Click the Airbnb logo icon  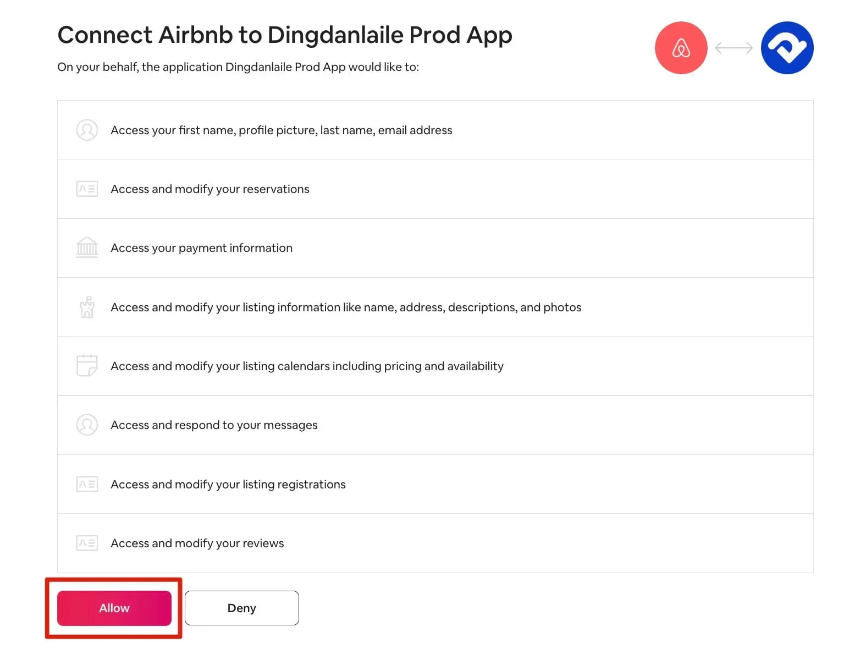tap(681, 47)
